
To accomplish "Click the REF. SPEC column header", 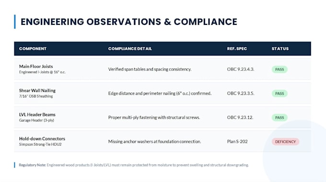I will [x=237, y=49].
